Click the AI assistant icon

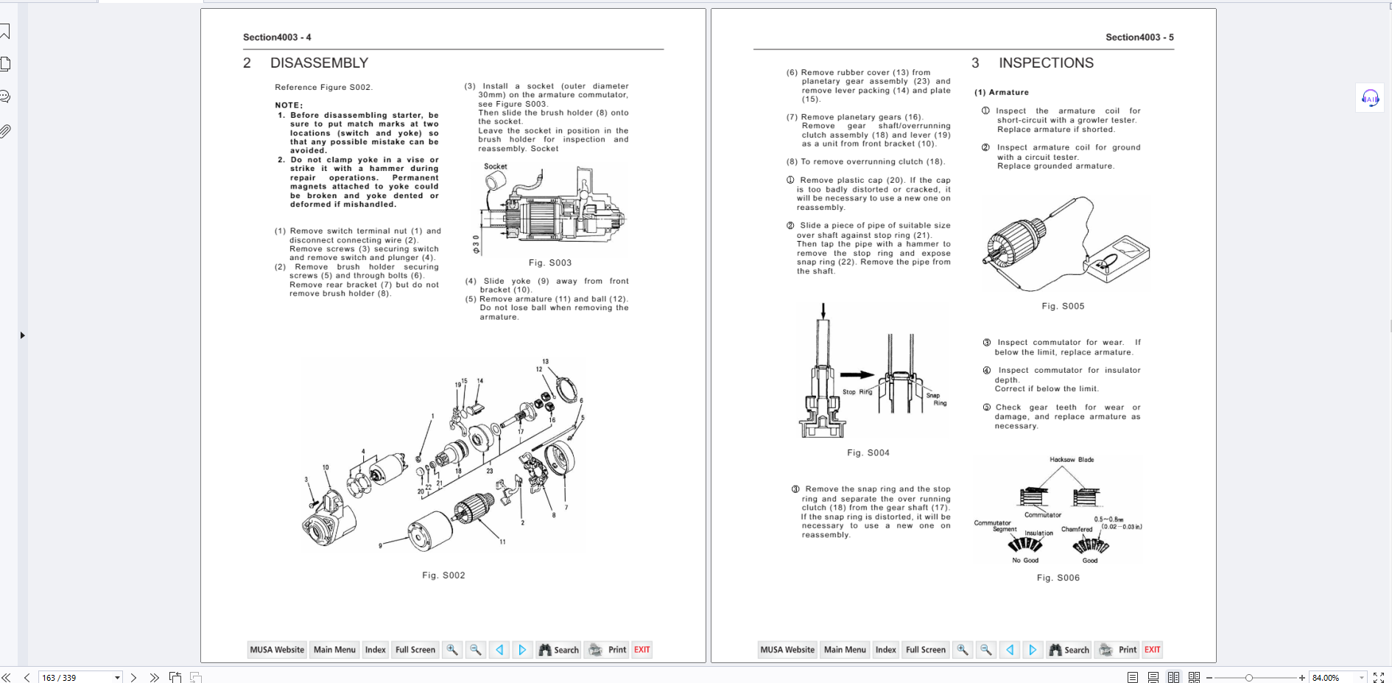[x=1370, y=98]
